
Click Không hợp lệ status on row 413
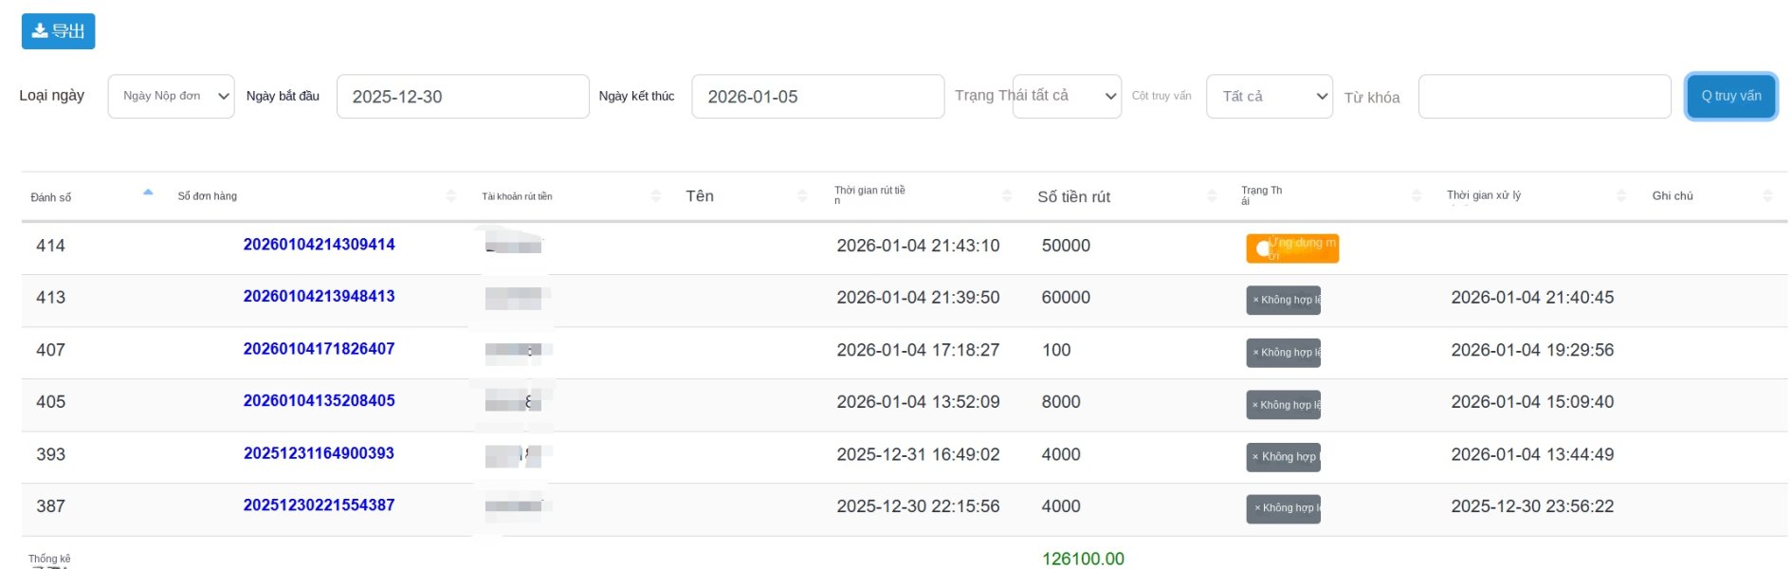[1283, 300]
